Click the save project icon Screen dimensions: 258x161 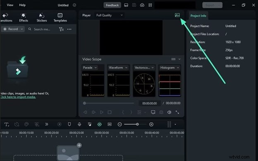coord(134,5)
